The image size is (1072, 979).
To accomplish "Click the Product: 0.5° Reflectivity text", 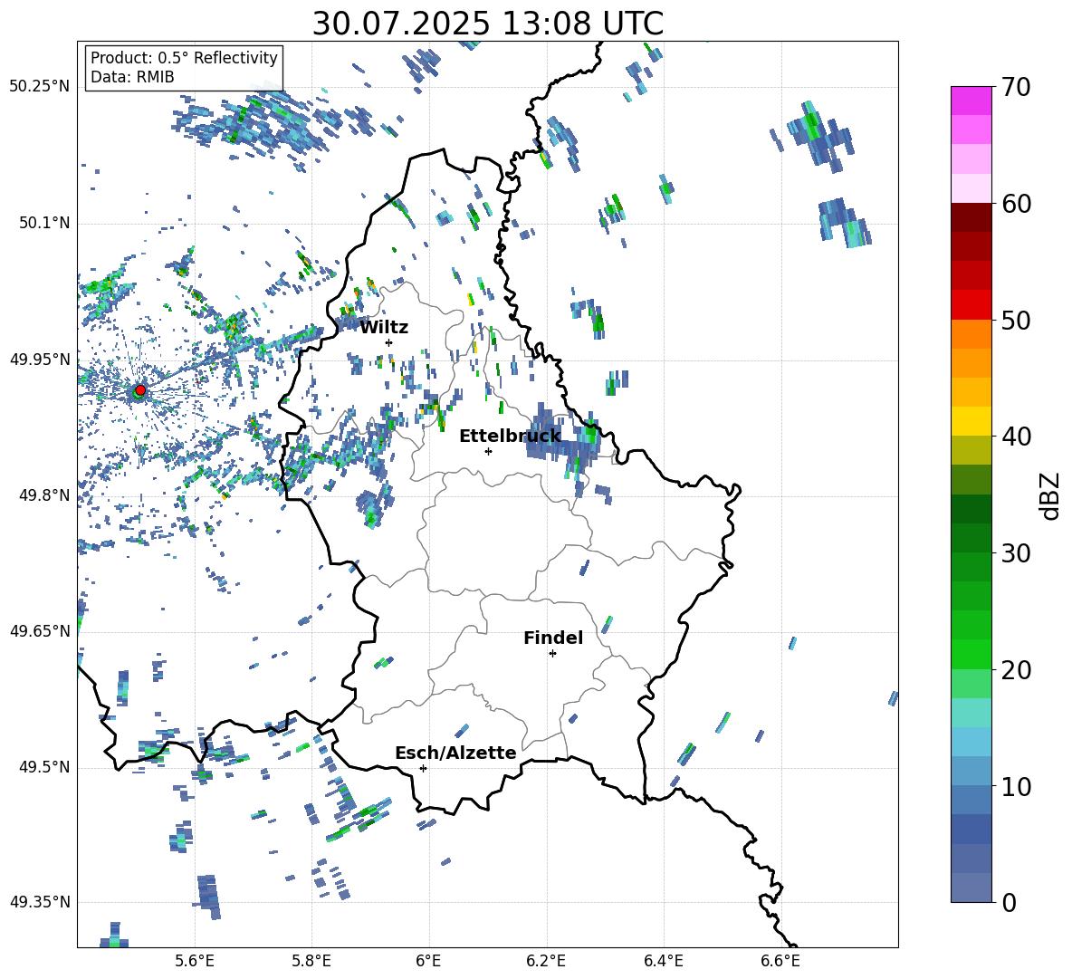I will [x=184, y=57].
